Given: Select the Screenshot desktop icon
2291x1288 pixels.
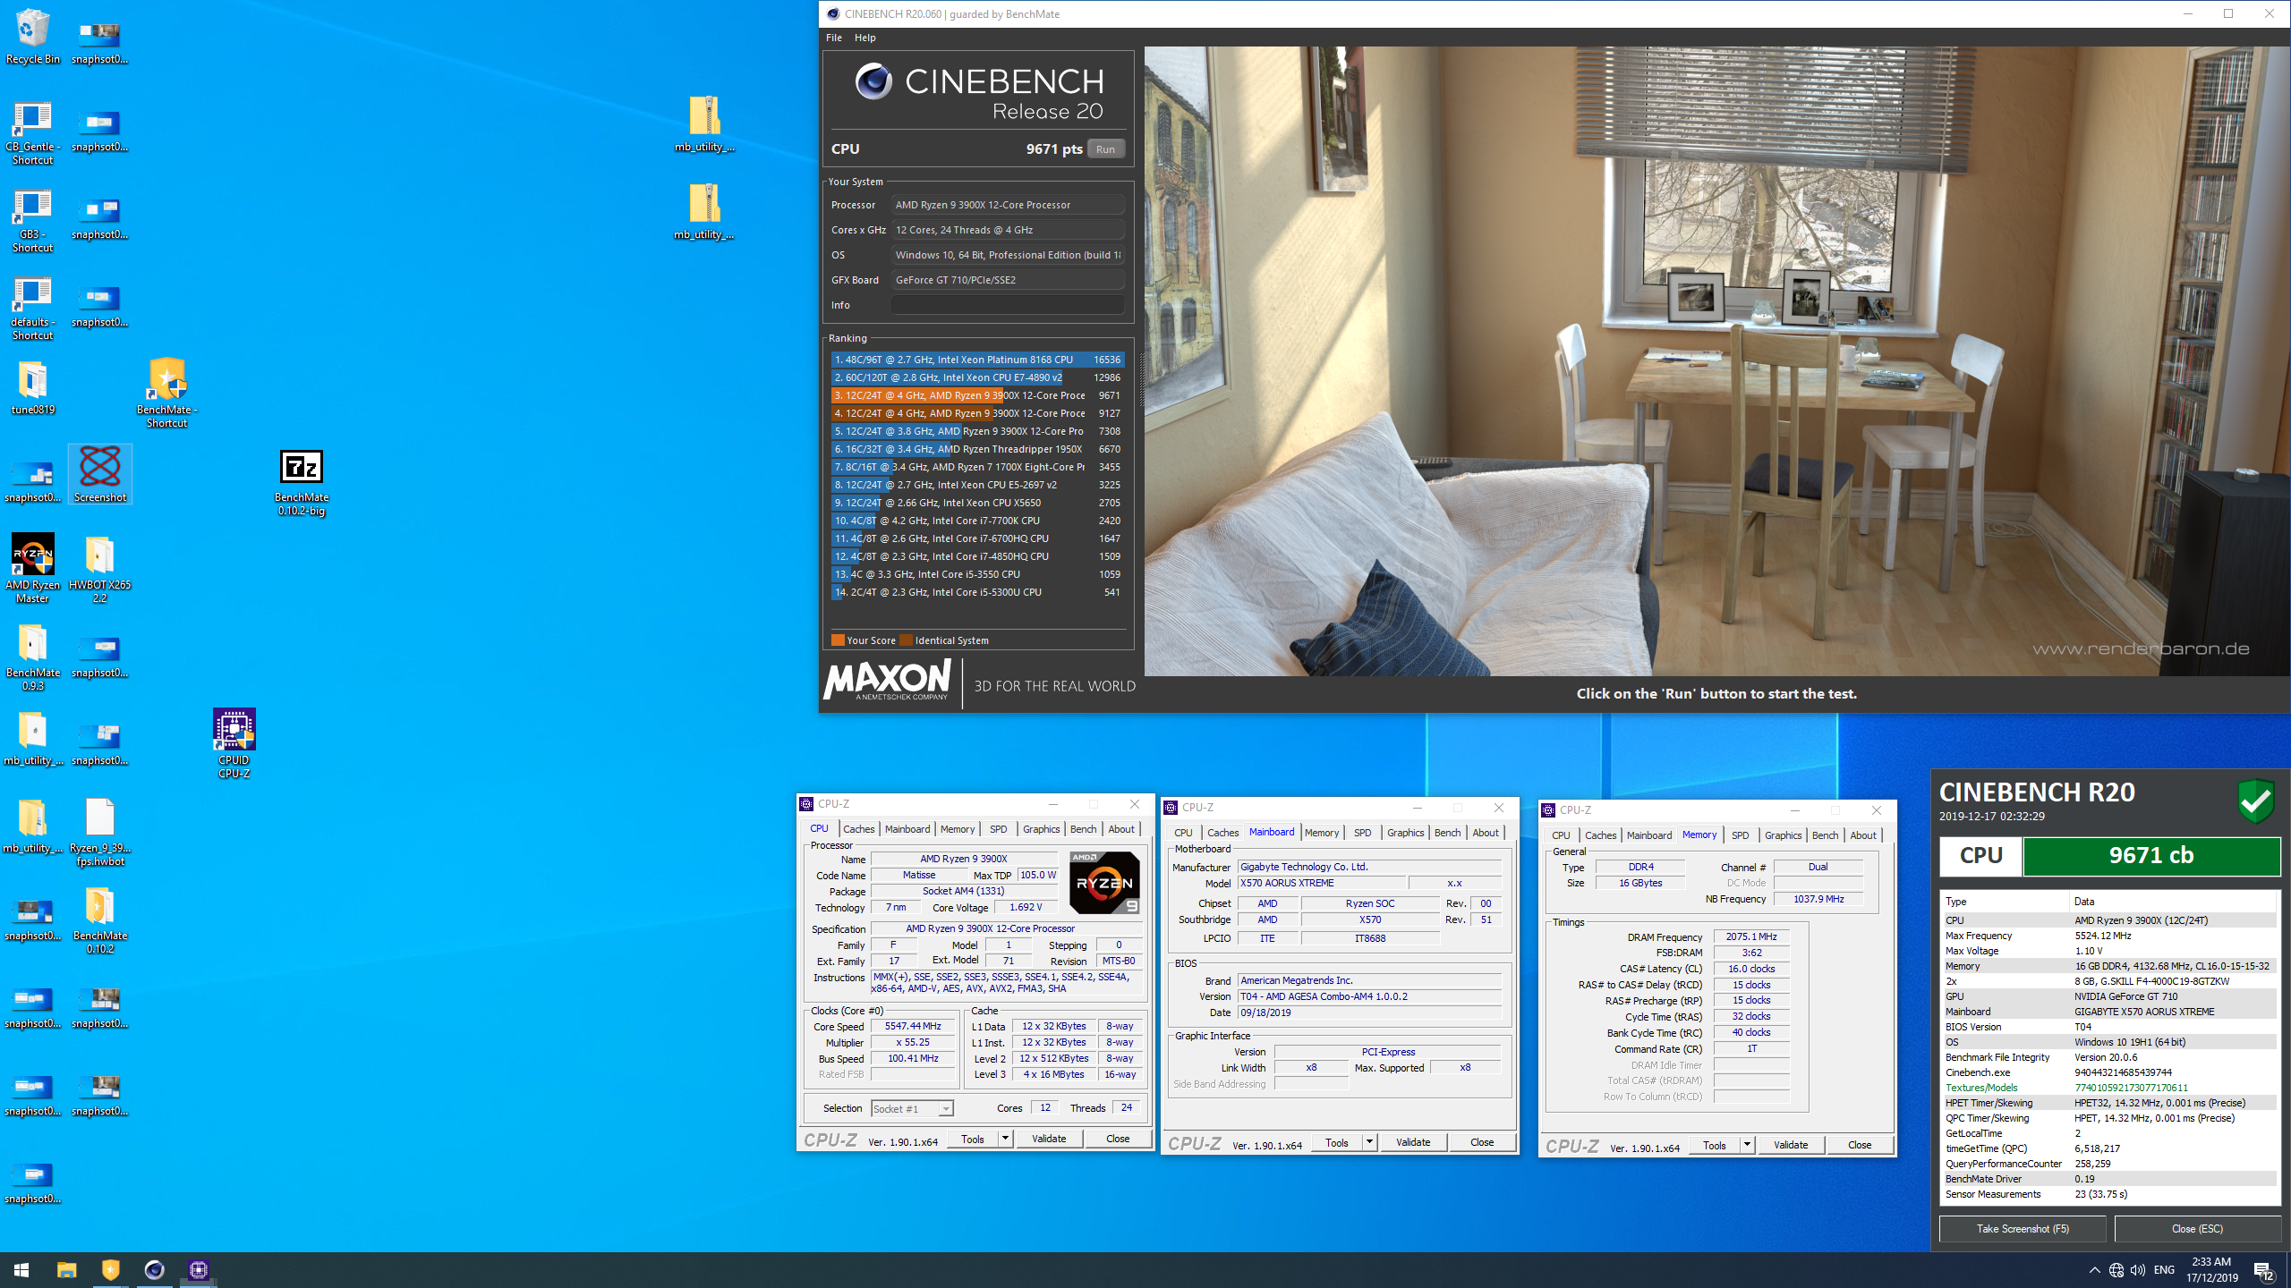Looking at the screenshot, I should [100, 474].
